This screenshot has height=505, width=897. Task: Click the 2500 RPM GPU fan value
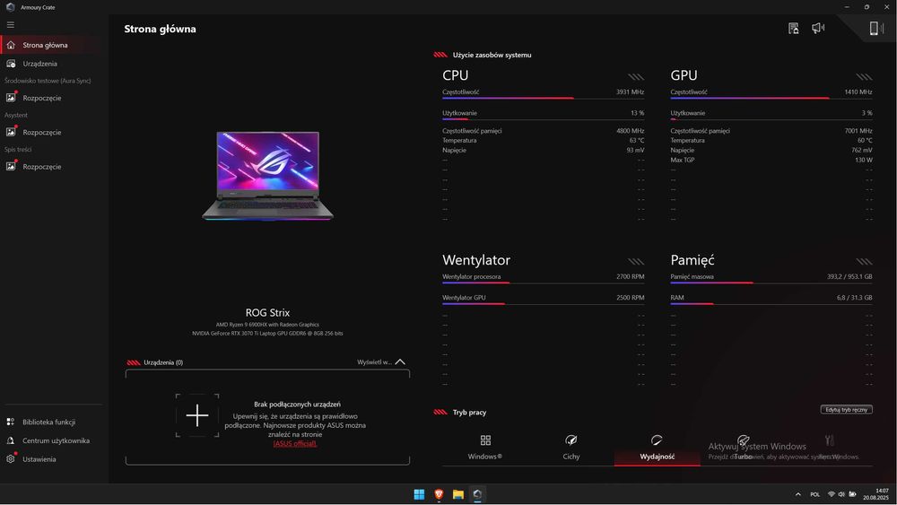coord(630,298)
